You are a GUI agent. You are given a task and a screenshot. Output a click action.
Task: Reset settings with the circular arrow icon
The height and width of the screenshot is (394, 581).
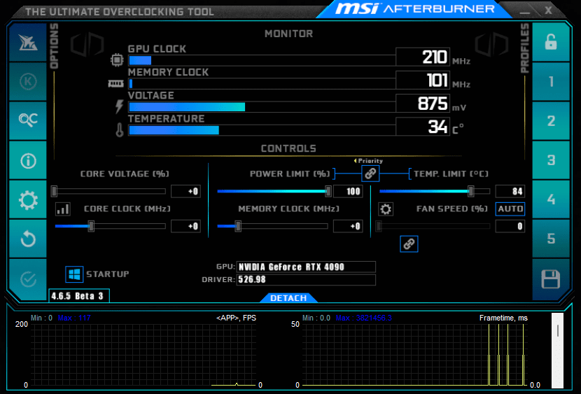pyautogui.click(x=28, y=239)
